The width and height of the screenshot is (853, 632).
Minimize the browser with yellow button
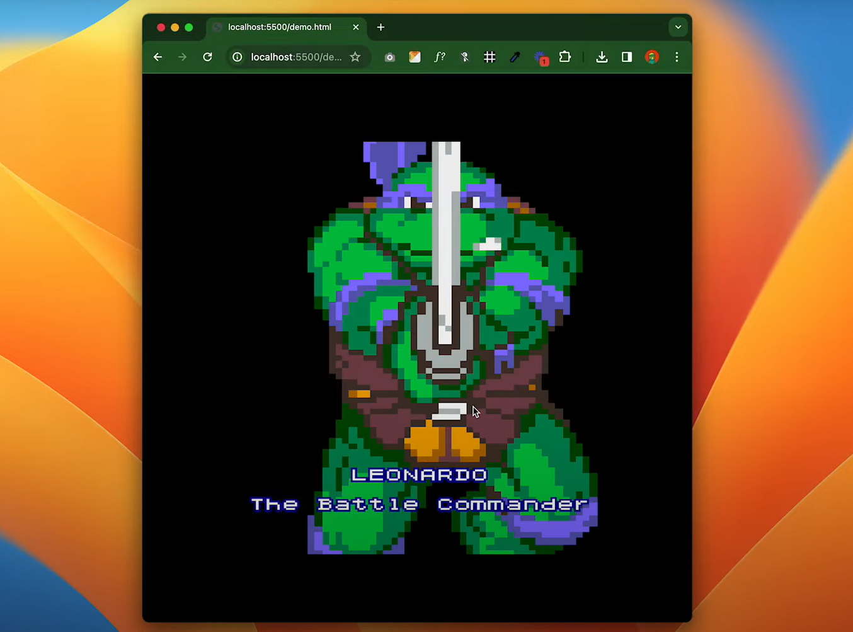pyautogui.click(x=175, y=27)
